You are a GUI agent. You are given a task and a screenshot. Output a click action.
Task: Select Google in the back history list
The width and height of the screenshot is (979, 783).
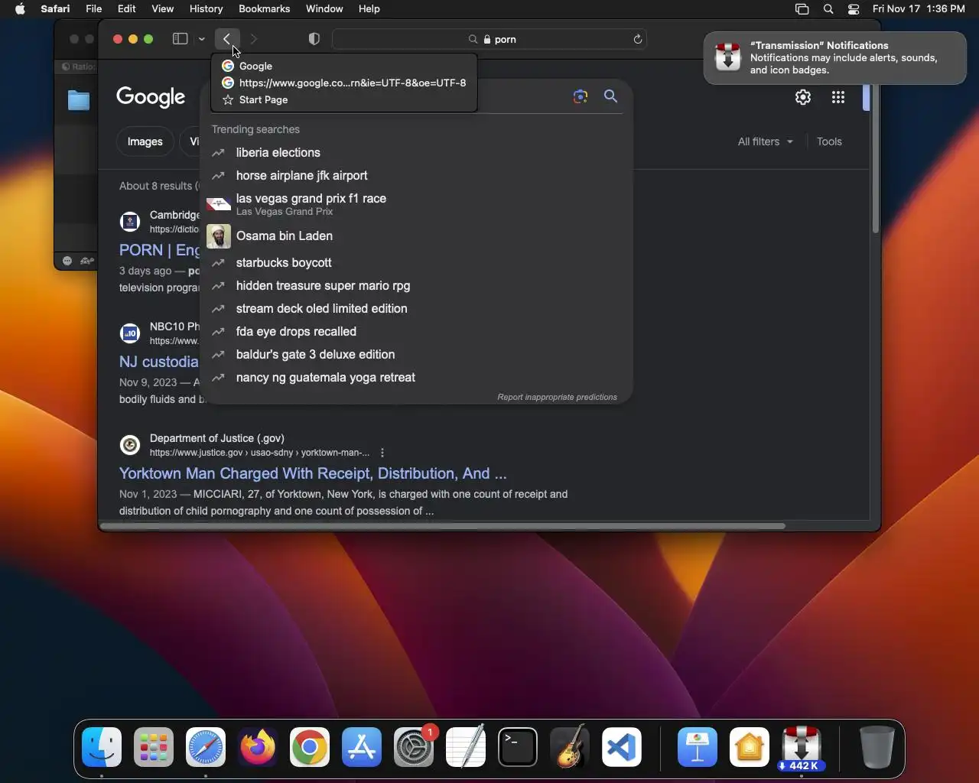[x=344, y=66]
